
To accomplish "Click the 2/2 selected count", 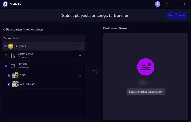I will [x=23, y=68].
